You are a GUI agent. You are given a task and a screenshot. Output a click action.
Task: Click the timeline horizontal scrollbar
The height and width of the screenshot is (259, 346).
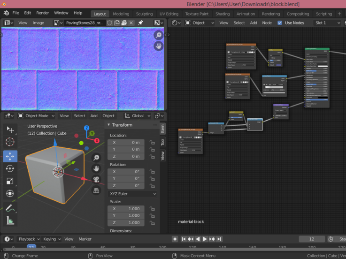coord(174,250)
